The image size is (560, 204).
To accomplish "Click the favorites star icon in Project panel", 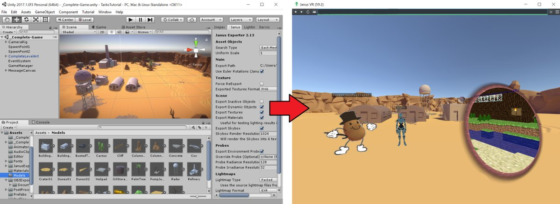I will point(206,127).
